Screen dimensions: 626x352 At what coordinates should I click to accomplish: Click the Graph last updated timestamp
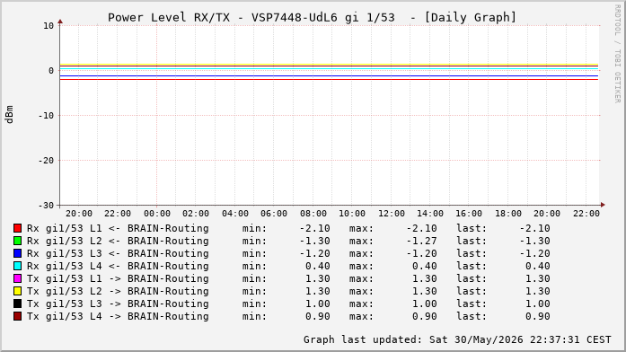pos(457,339)
